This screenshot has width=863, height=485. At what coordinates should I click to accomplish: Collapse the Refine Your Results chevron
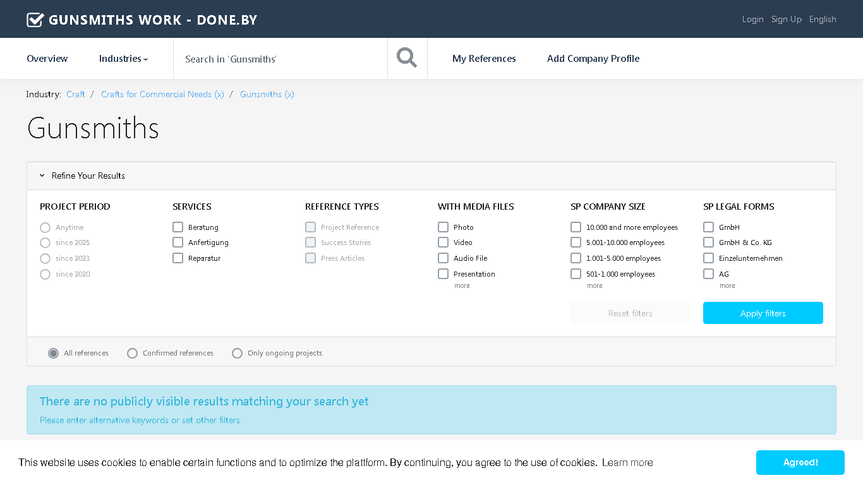pyautogui.click(x=42, y=176)
